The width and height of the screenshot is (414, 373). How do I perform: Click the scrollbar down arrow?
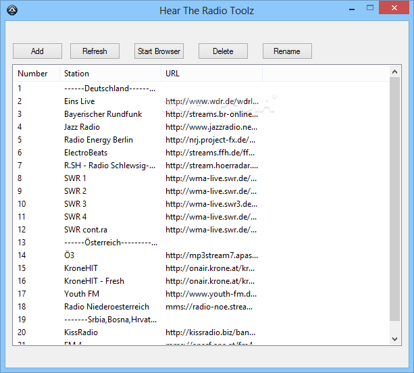tap(394, 339)
